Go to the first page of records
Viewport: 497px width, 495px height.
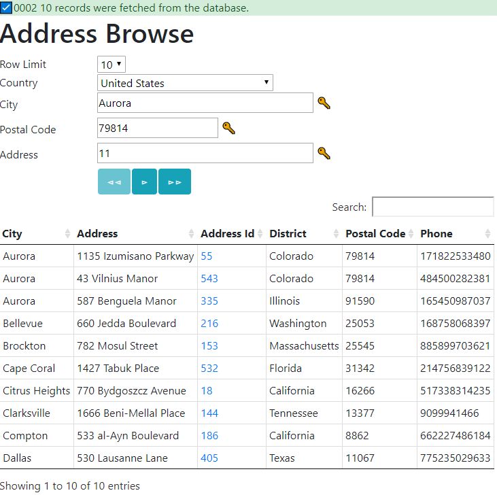(x=114, y=182)
